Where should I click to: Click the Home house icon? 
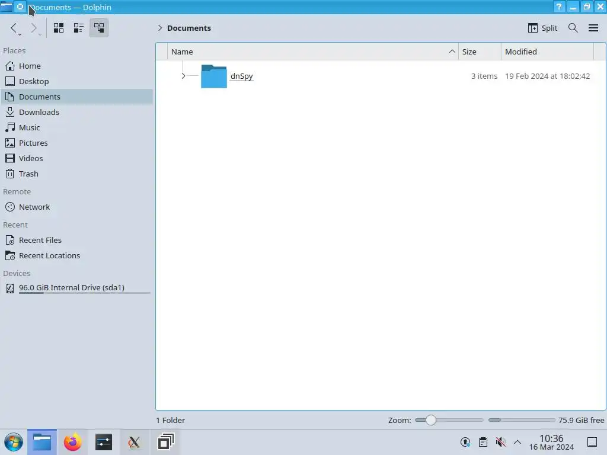pyautogui.click(x=10, y=66)
